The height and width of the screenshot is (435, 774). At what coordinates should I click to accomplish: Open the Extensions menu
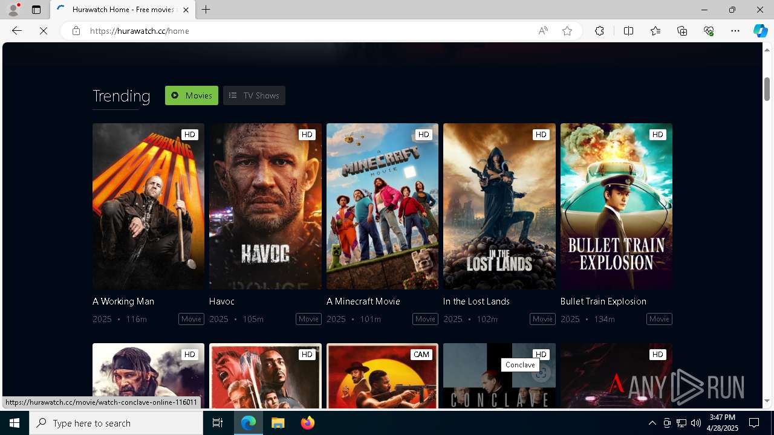[x=599, y=31]
